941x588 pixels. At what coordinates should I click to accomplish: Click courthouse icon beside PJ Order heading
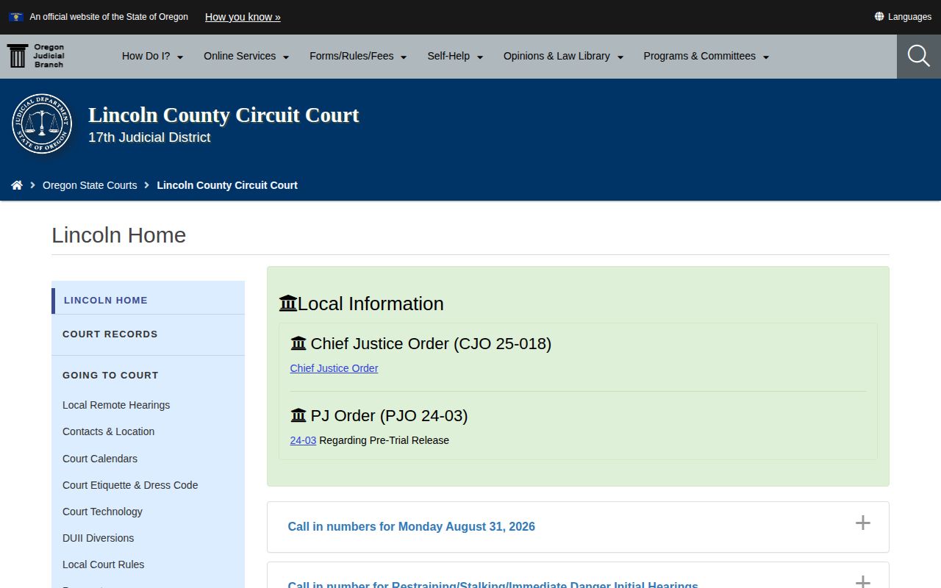pyautogui.click(x=298, y=415)
